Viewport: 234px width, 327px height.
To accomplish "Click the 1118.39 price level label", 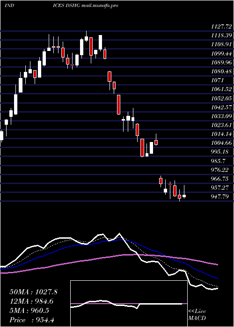I will tap(221, 36).
